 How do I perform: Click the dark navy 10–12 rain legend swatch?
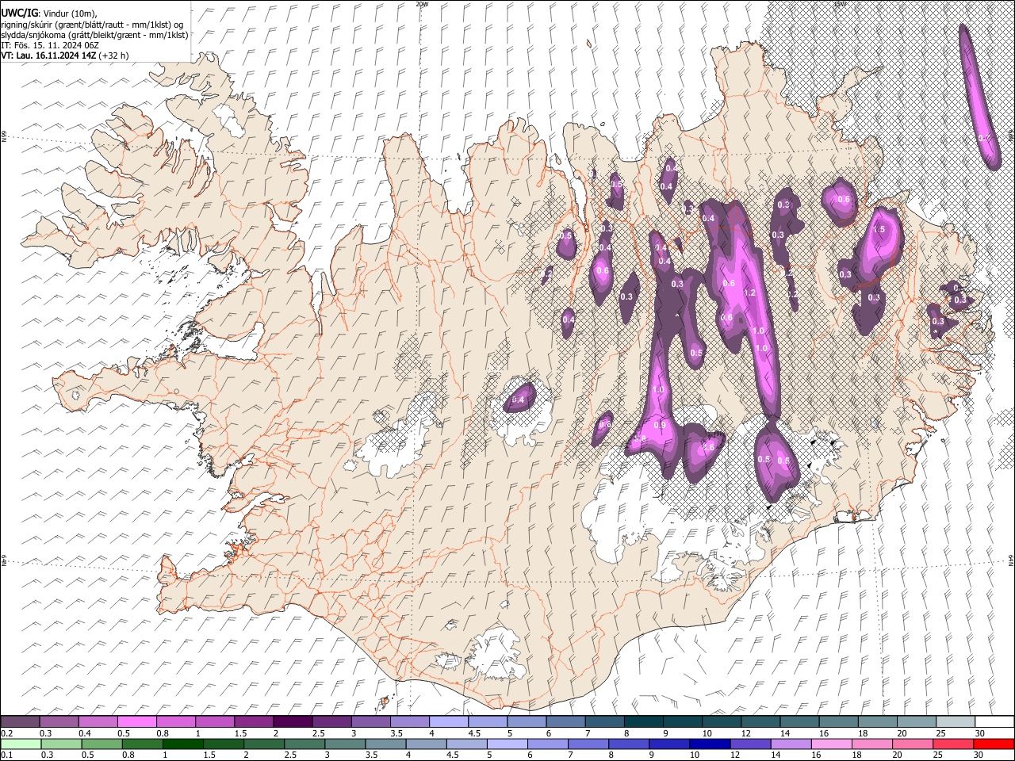[709, 744]
